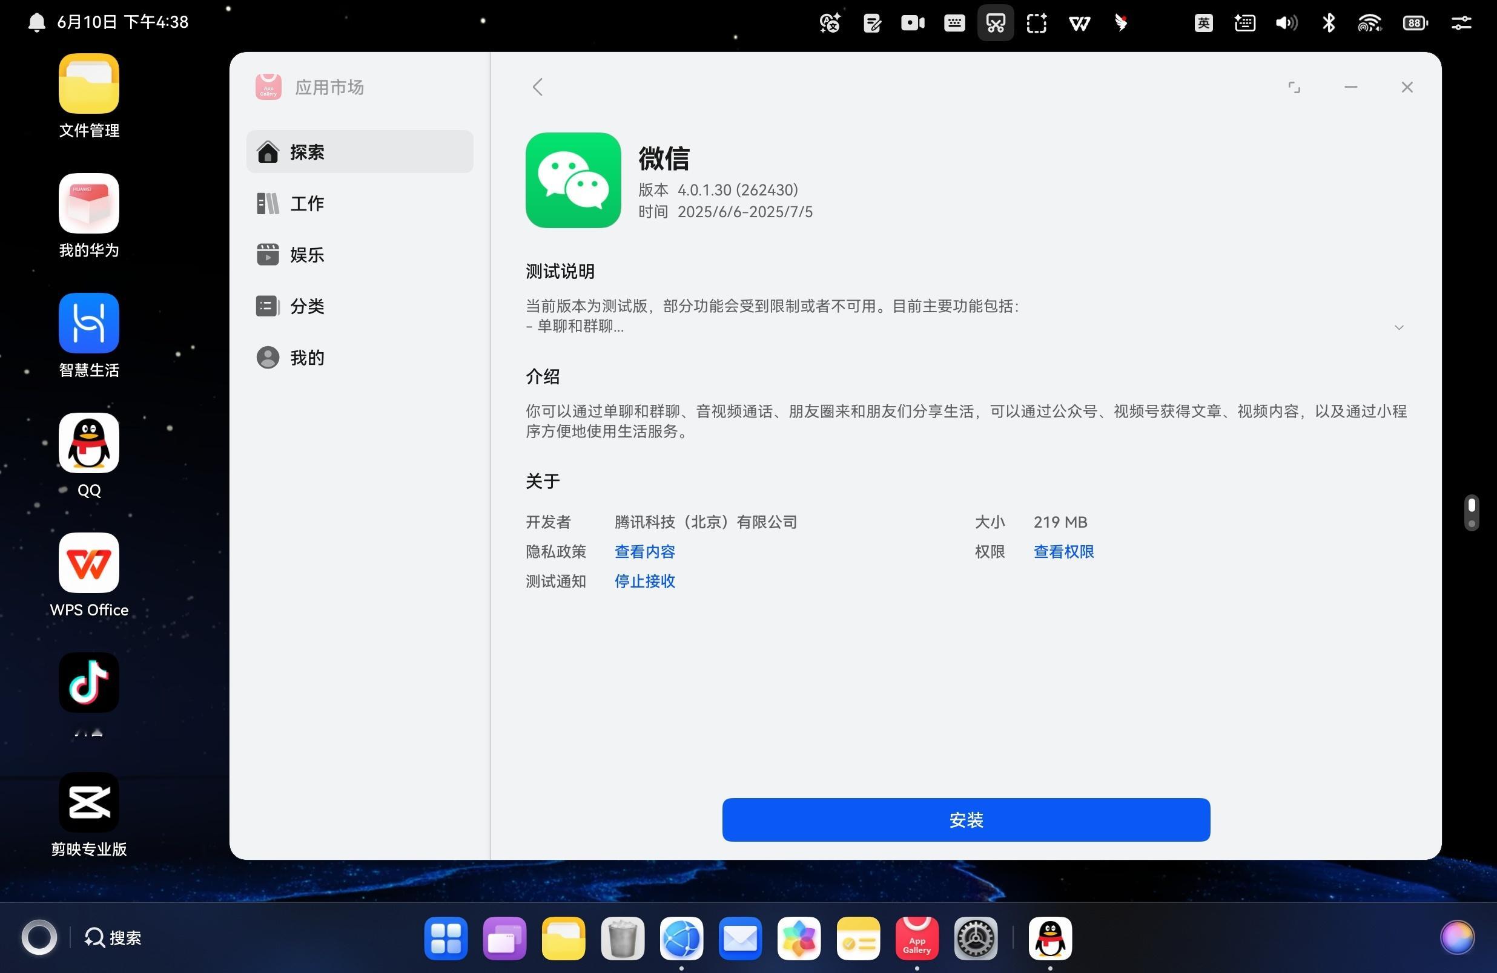
Task: Expand the 测试说明 description chevron
Action: pyautogui.click(x=1399, y=327)
